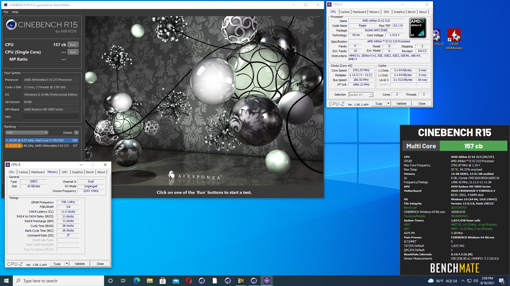Click the BENCHMATE logo at panel bottom
The height and width of the screenshot is (286, 510).
point(455,268)
